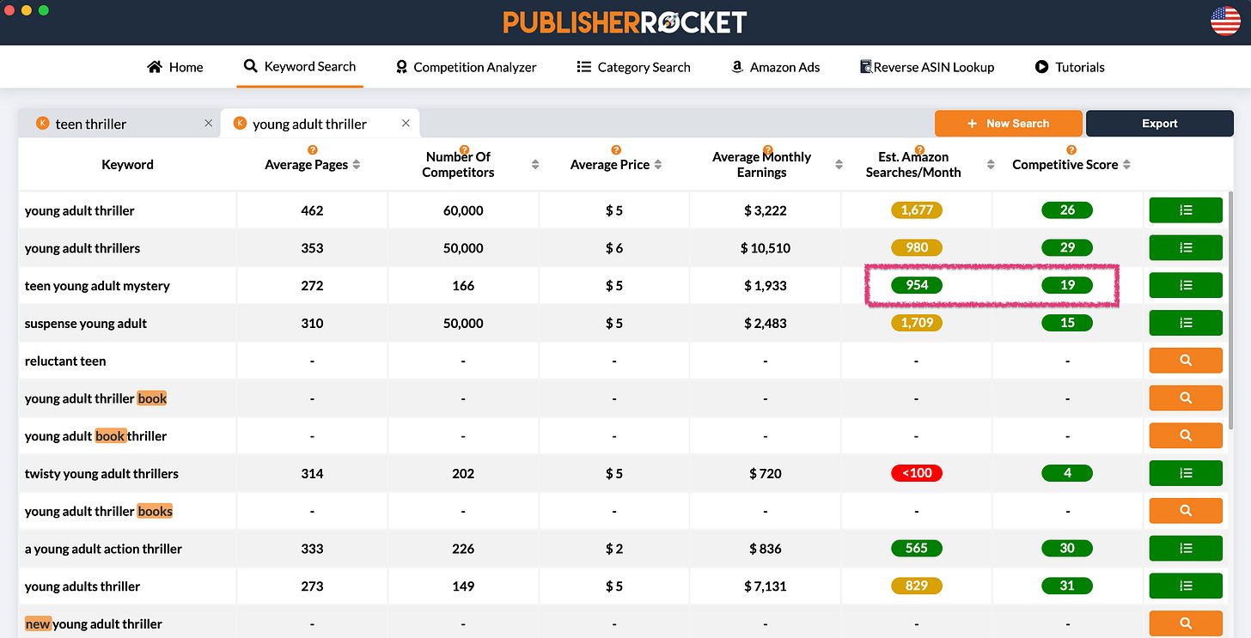Image resolution: width=1251 pixels, height=638 pixels.
Task: Click competitive score 31 badge
Action: coord(1067,586)
